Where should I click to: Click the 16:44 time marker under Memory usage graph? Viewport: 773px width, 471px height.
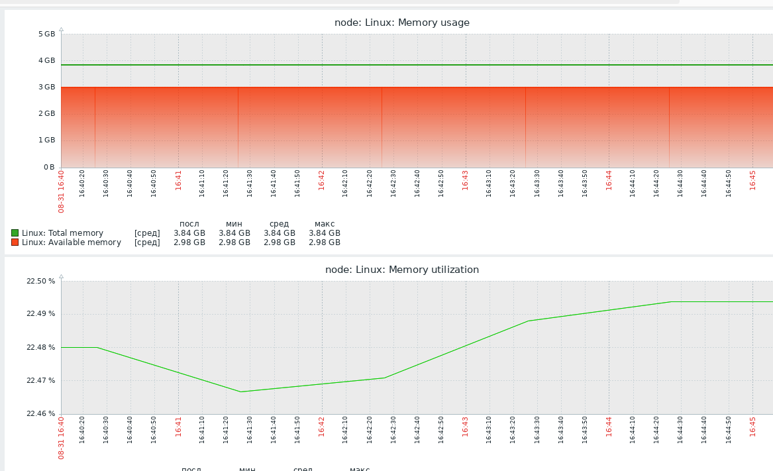click(609, 180)
